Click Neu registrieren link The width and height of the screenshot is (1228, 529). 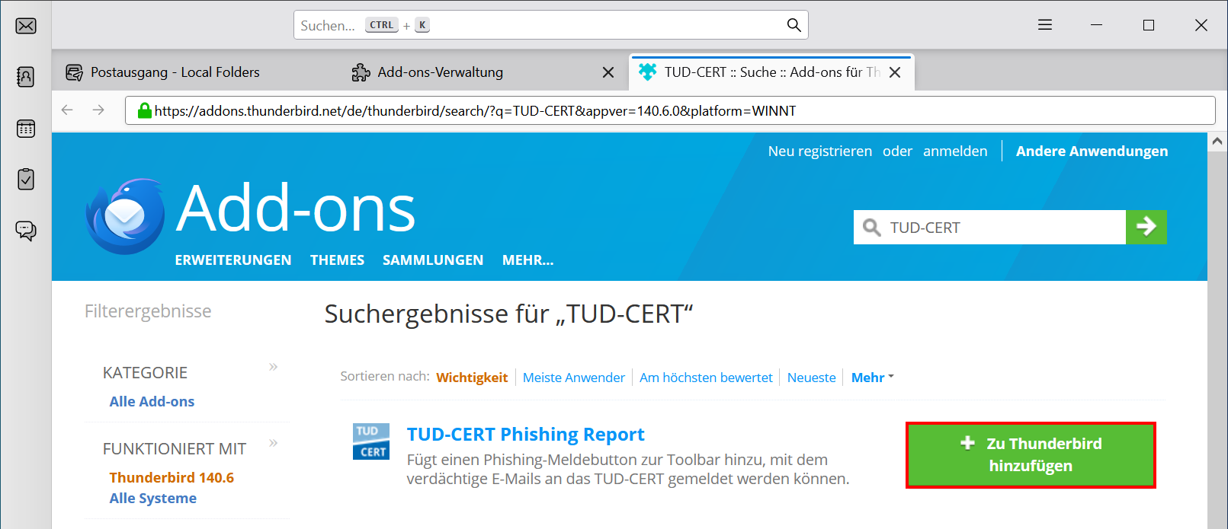(820, 151)
